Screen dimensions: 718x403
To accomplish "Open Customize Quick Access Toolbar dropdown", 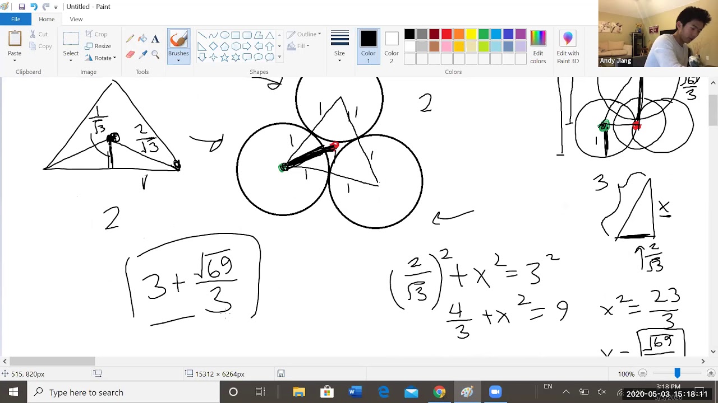I will pyautogui.click(x=56, y=7).
